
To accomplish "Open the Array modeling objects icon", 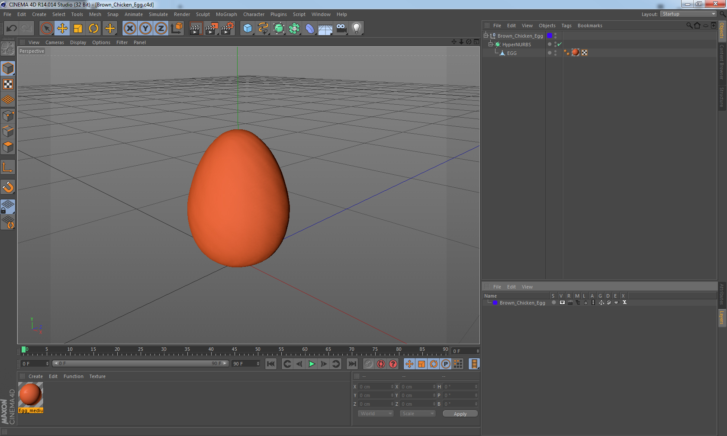I will (295, 29).
